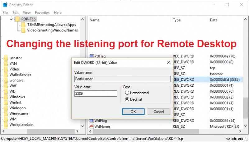Click the 0x00000d3d (3389) data cell
249x142 pixels.
(x=225, y=80)
